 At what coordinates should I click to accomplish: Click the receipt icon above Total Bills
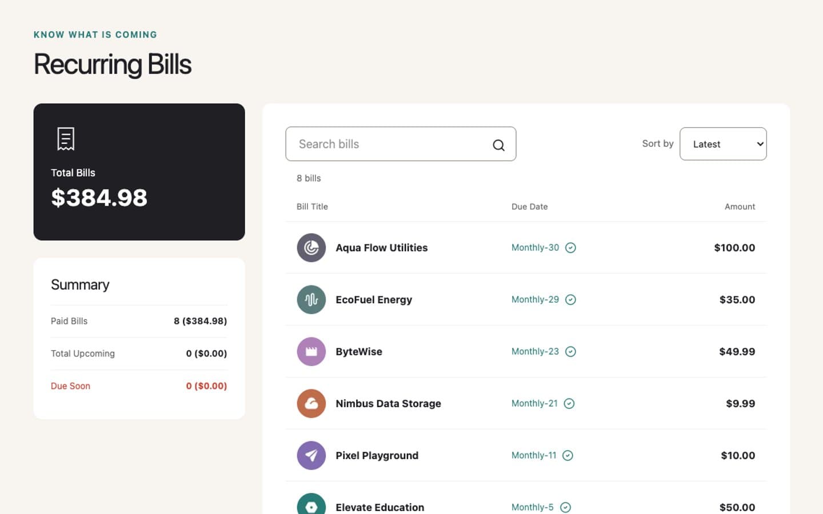coord(66,139)
